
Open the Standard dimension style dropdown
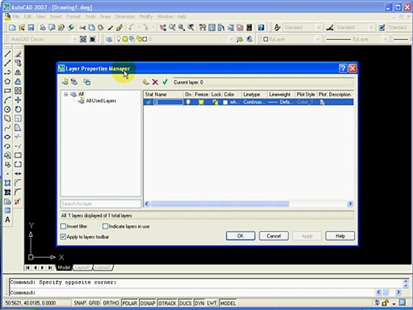[371, 28]
